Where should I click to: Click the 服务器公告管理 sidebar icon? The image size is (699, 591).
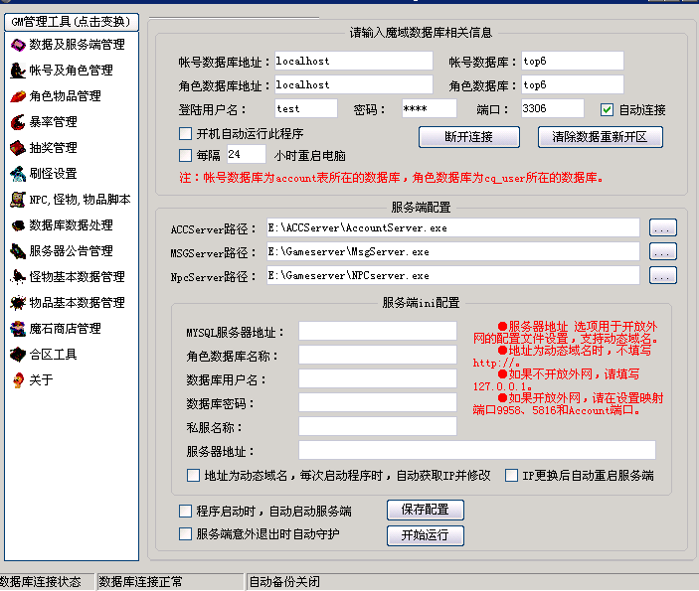[18, 251]
